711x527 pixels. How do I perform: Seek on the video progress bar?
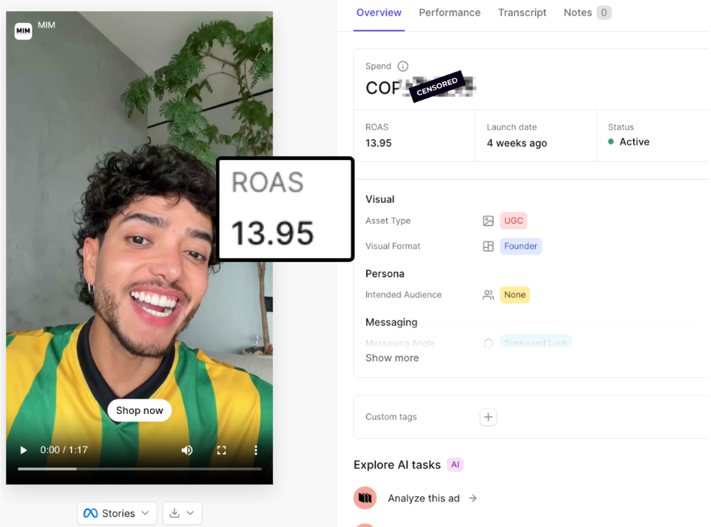(140, 469)
